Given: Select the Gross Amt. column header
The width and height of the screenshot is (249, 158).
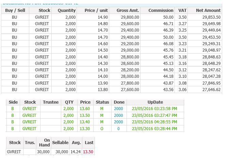Looking at the screenshot, I should pyautogui.click(x=127, y=11).
